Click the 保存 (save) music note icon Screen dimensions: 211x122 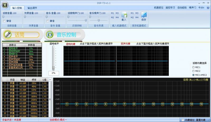point(143,15)
